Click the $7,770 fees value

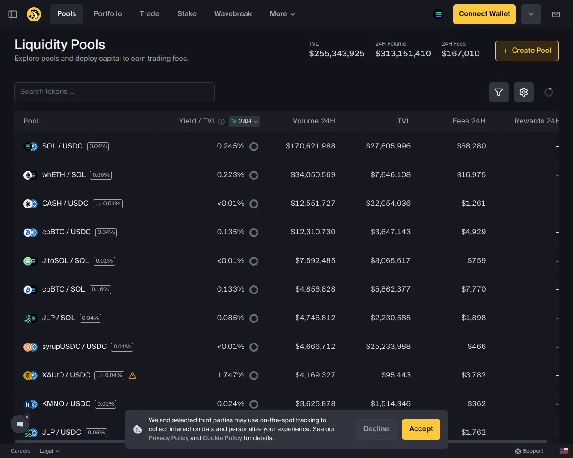point(474,289)
